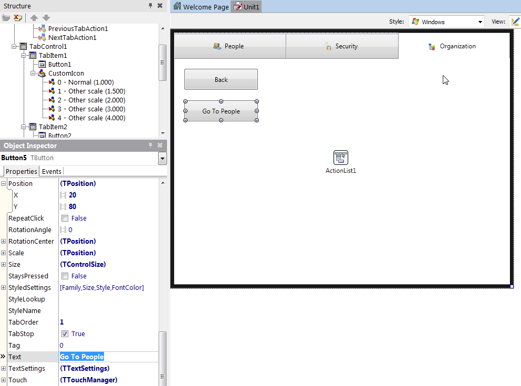Click the Delete item icon in Structure toolbar
The image size is (521, 386).
[x=18, y=18]
